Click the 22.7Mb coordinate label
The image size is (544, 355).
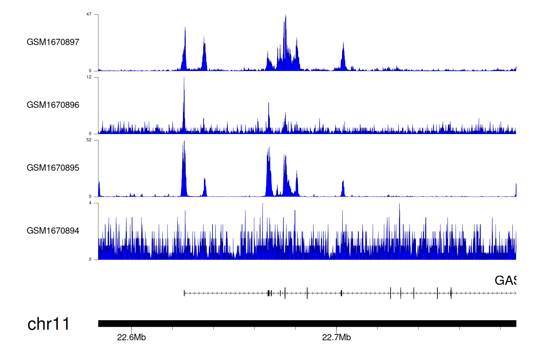click(336, 338)
